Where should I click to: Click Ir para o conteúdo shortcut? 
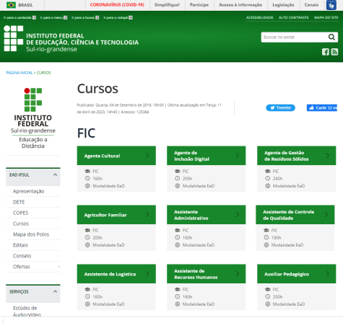click(x=19, y=17)
